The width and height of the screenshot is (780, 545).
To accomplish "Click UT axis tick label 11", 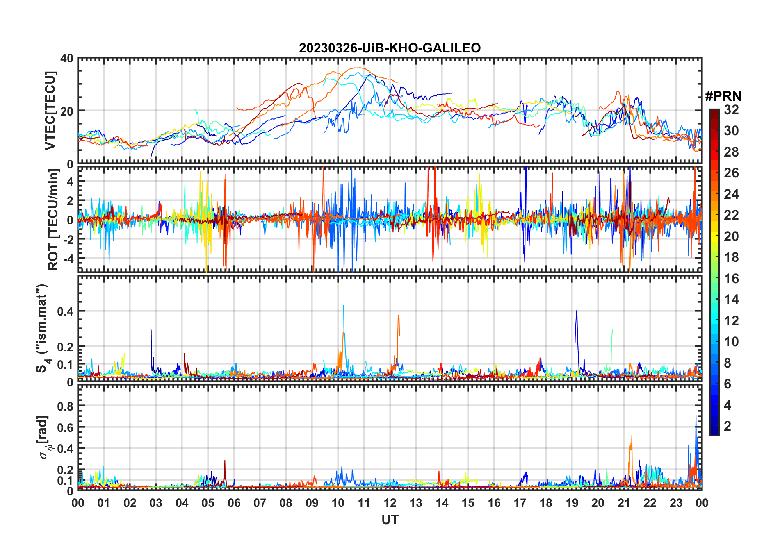I will pyautogui.click(x=364, y=503).
